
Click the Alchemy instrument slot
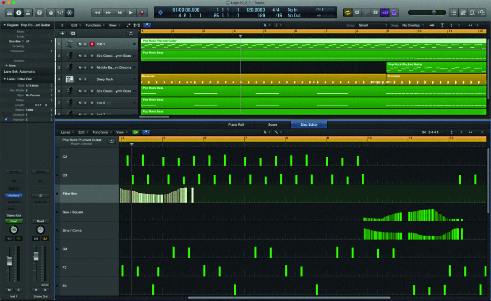pos(14,195)
